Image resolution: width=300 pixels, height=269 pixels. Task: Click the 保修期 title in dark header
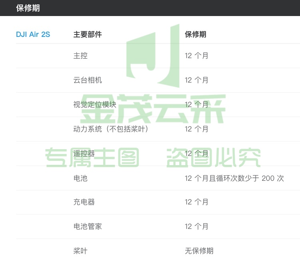pos(28,8)
